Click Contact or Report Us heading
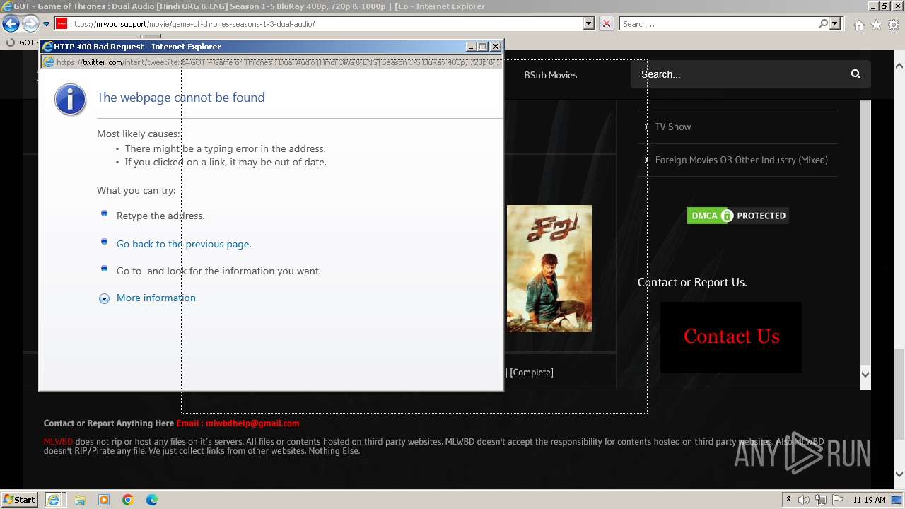Screen dimensions: 905x509 [692, 282]
